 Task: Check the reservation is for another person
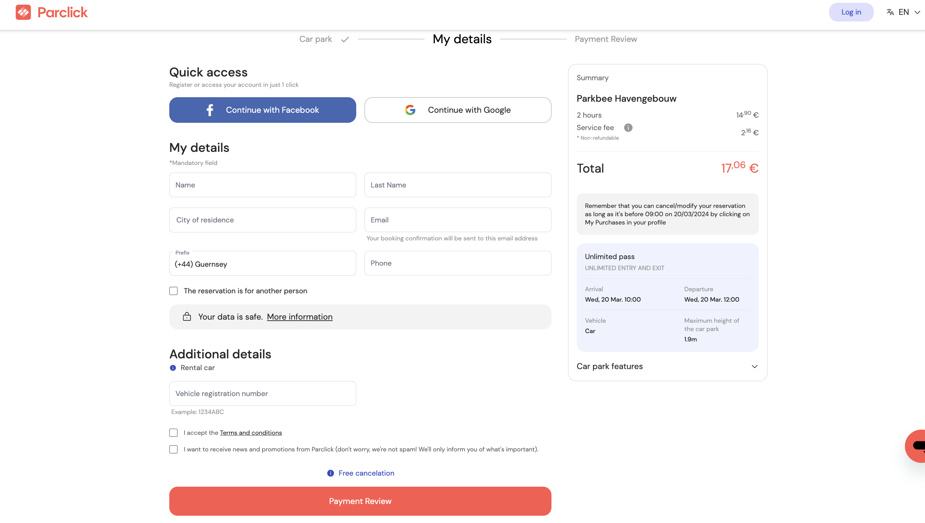pyautogui.click(x=174, y=291)
